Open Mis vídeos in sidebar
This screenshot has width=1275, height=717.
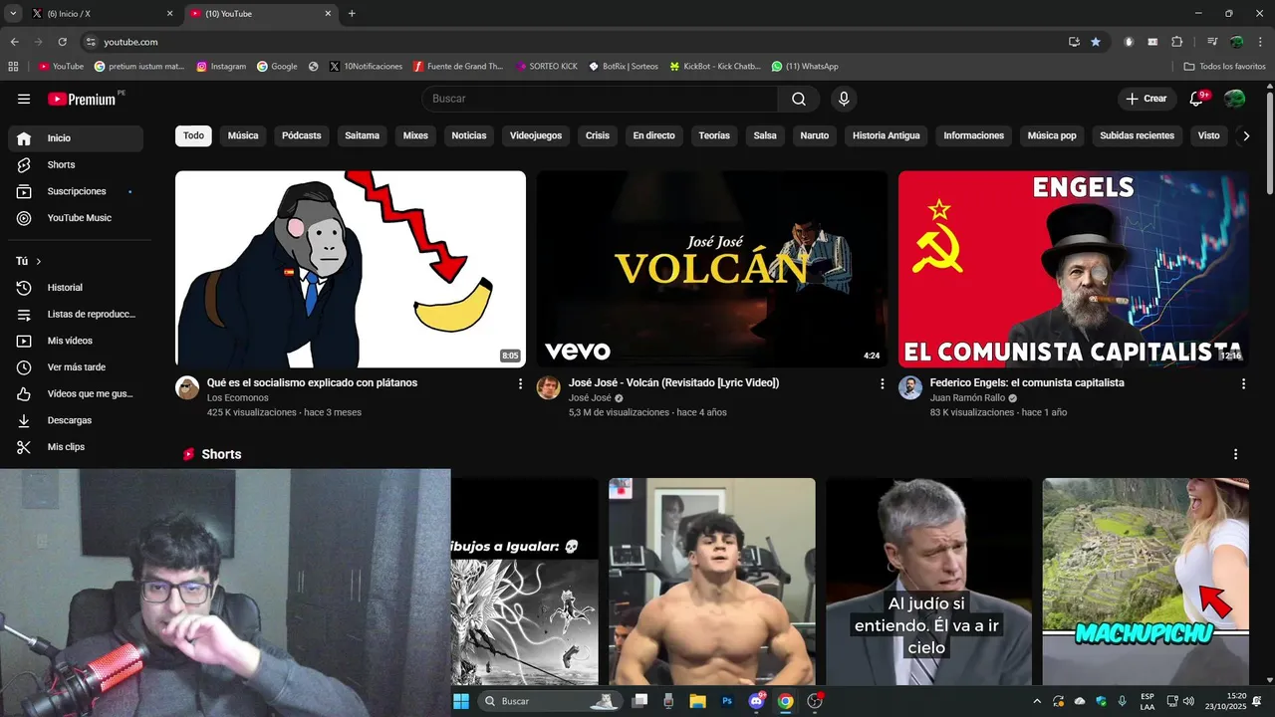(76, 341)
